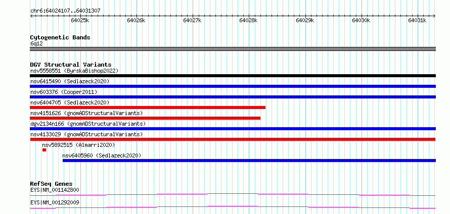Click the magenta EYS|NM_001142800 transcript line
Screen dimensions: 450x214
(x=233, y=195)
